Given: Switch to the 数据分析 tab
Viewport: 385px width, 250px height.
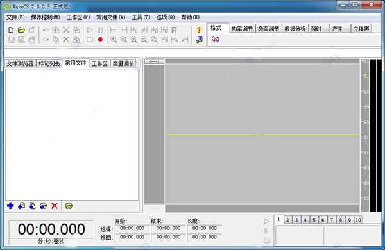Looking at the screenshot, I should point(295,29).
